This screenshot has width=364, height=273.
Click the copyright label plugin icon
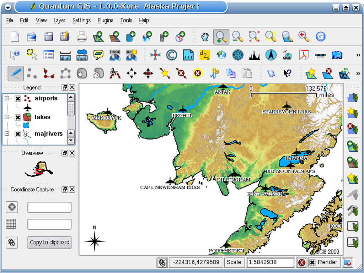coord(172,55)
